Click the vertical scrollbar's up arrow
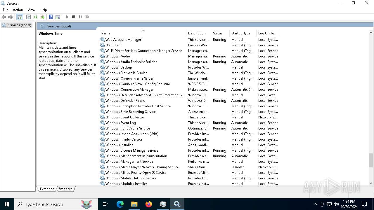Viewport: 374px width, 210px height. (x=371, y=33)
